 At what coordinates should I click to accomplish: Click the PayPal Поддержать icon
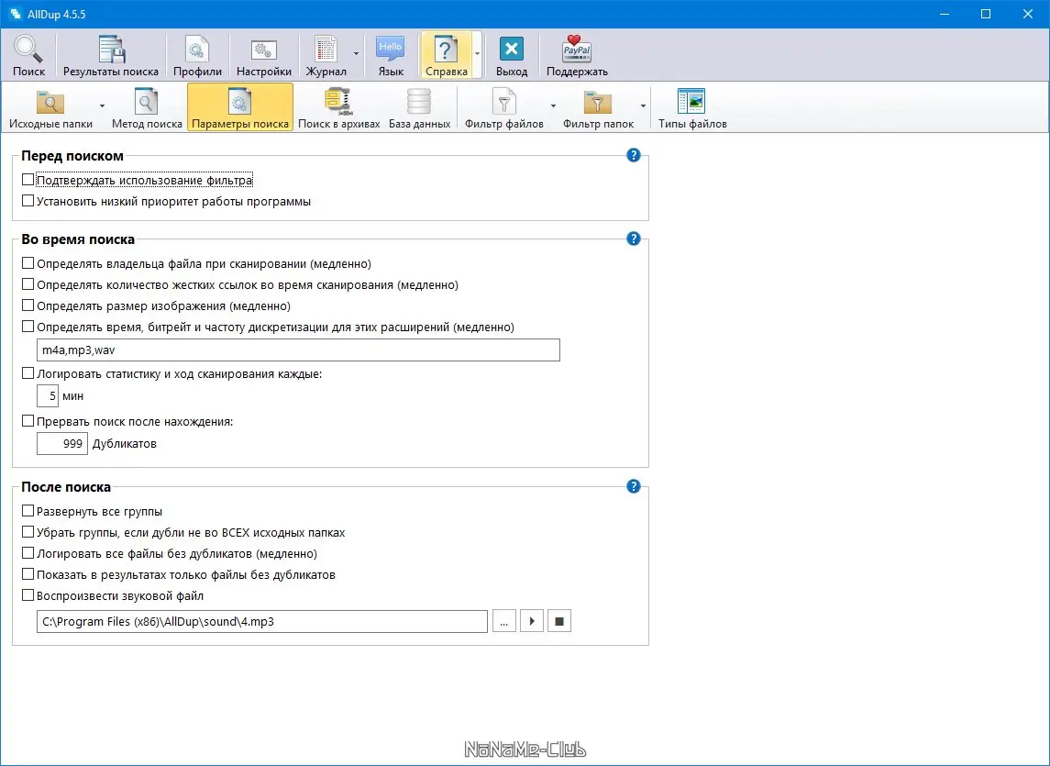coord(577,55)
